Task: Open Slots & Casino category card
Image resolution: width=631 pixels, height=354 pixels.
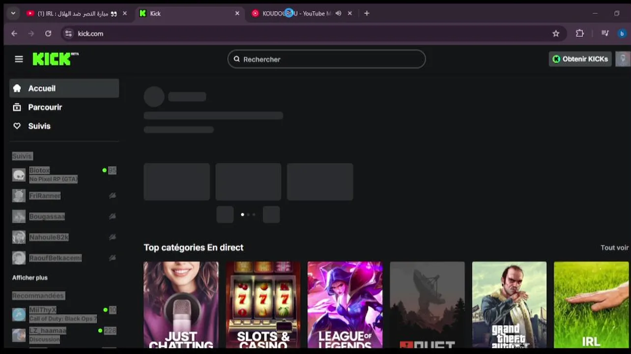Action: coord(263,305)
